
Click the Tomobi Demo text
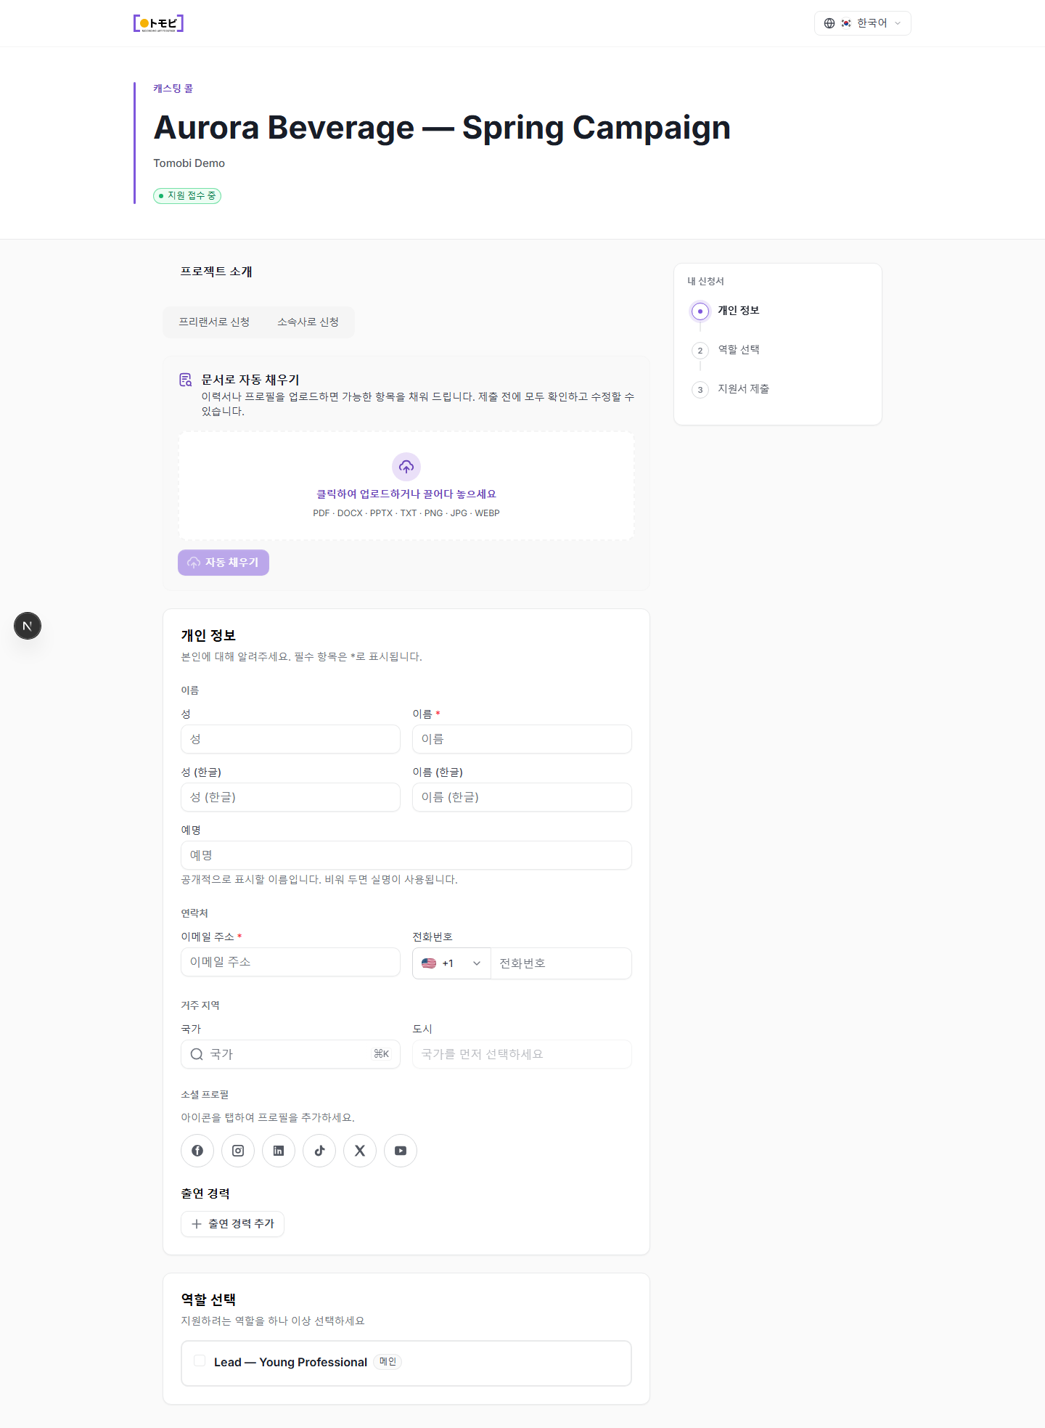(x=189, y=163)
